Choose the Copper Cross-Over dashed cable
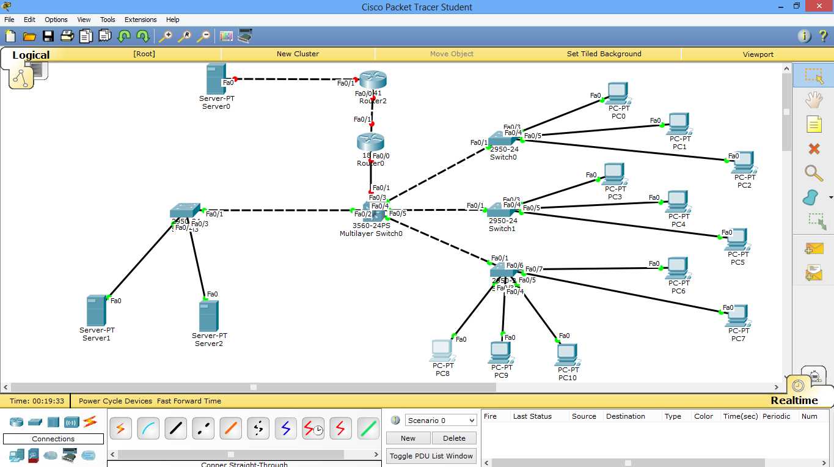The height and width of the screenshot is (467, 834). tap(203, 428)
